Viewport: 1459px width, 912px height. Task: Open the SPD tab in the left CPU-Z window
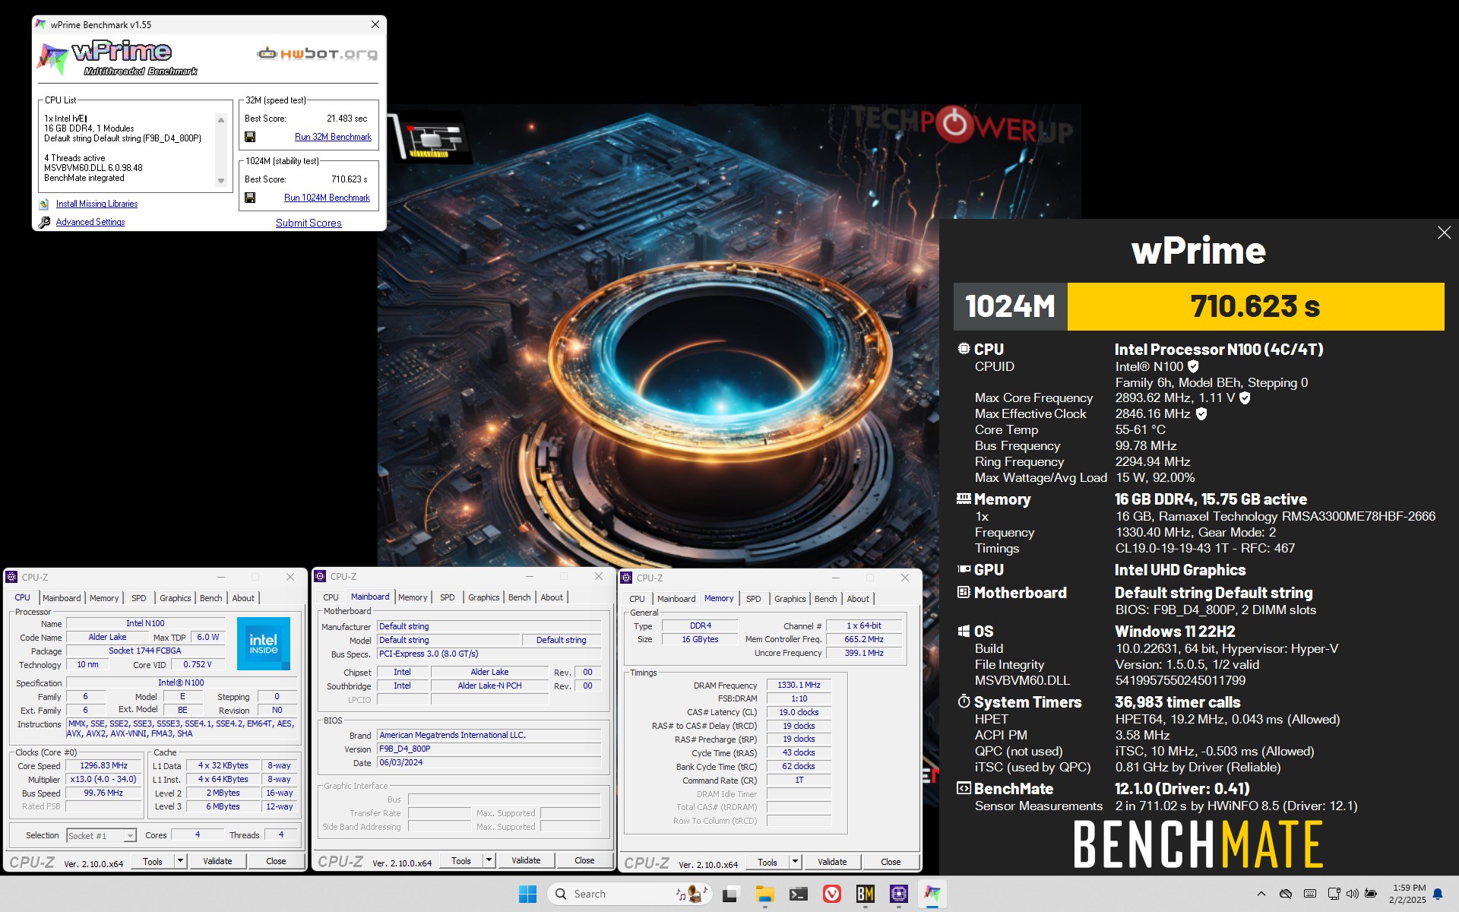[139, 598]
